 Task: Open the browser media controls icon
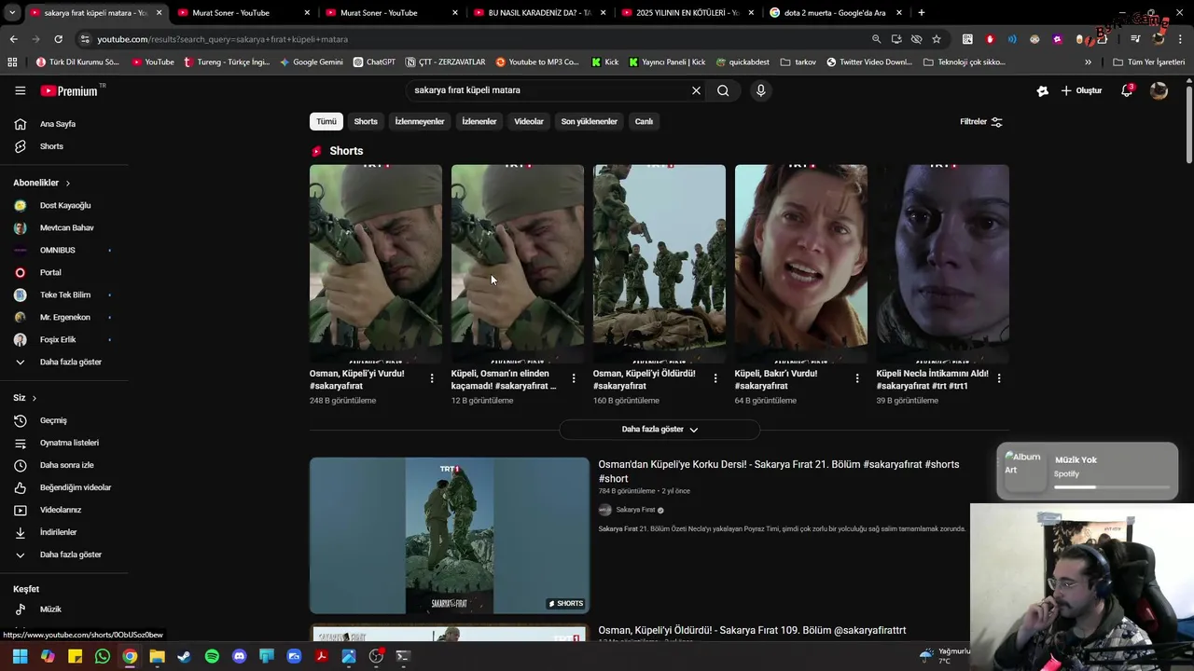(1135, 39)
